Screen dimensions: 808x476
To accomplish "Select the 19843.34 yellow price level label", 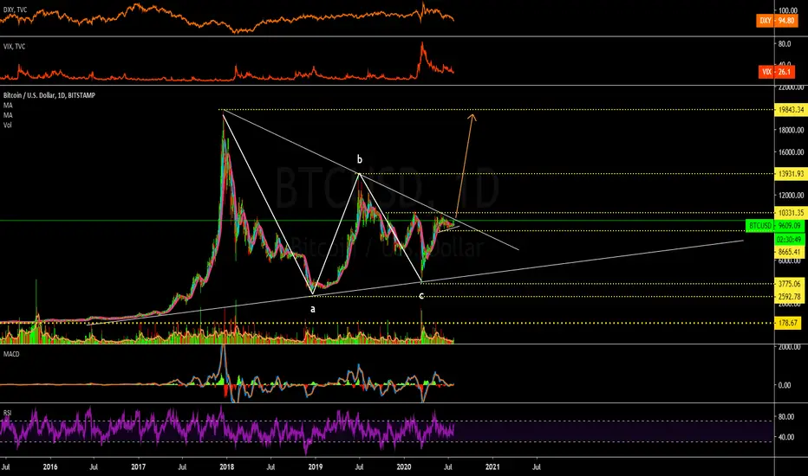I will click(791, 110).
